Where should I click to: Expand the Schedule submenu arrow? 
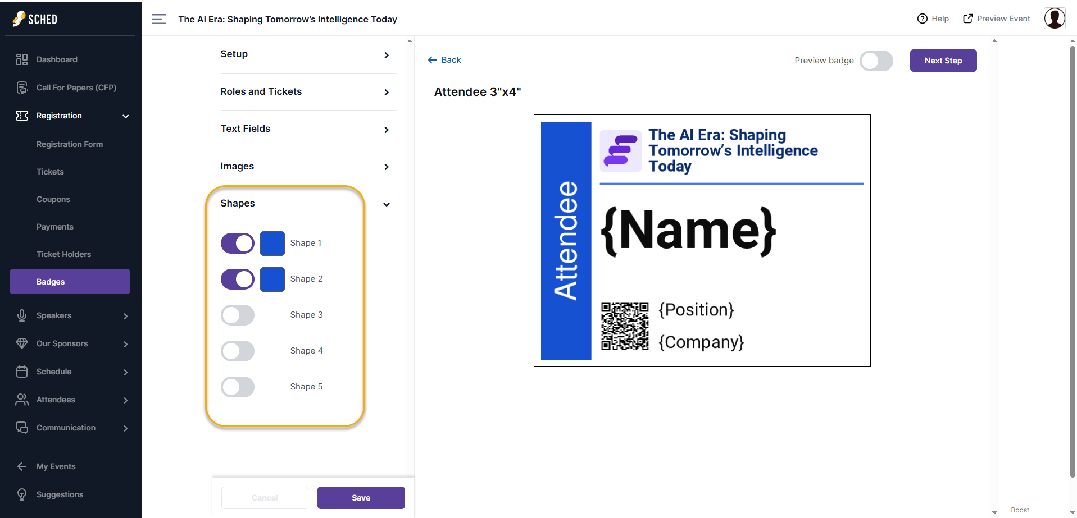126,372
